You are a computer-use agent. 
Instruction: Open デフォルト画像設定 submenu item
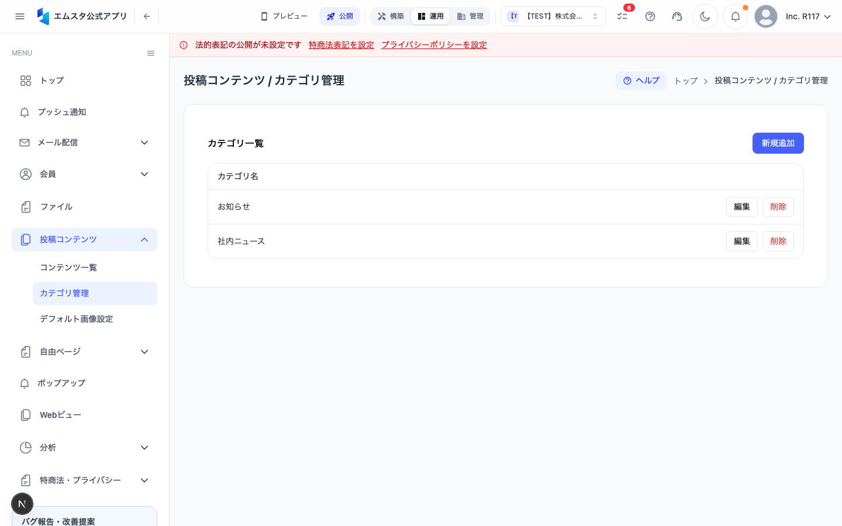click(95, 319)
